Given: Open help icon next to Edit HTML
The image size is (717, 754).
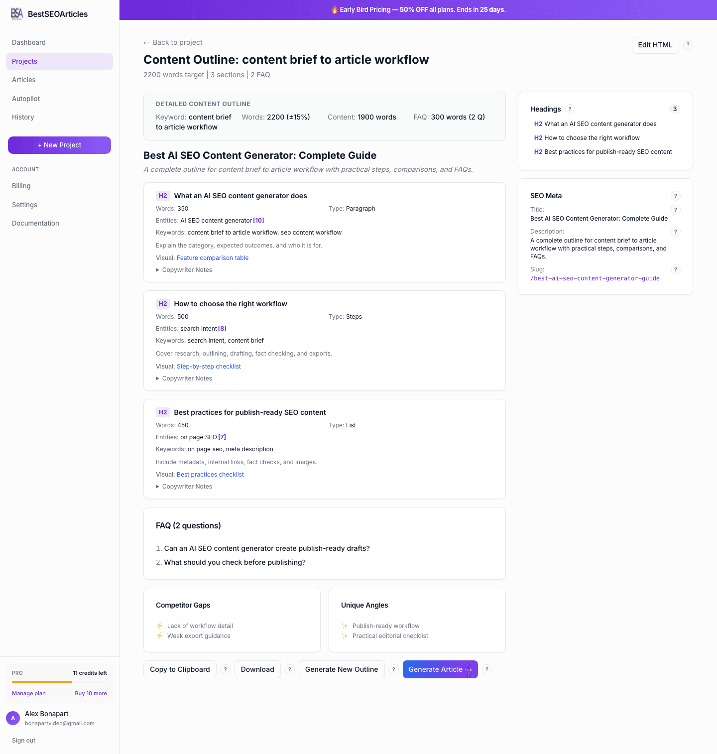Looking at the screenshot, I should click(688, 45).
